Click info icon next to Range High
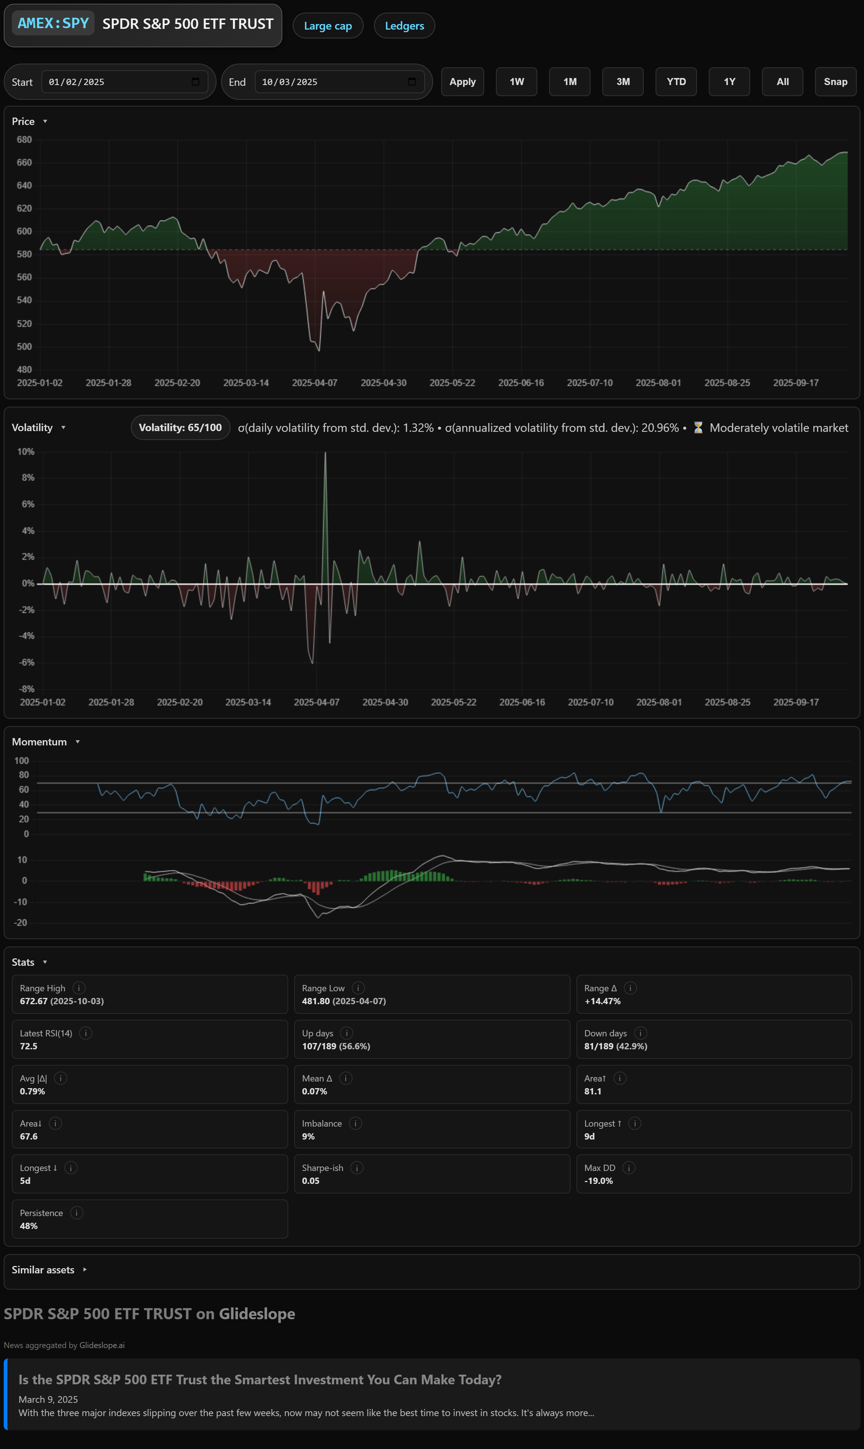This screenshot has width=864, height=1449. [79, 988]
